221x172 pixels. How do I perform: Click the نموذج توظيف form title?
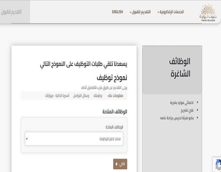(112, 78)
